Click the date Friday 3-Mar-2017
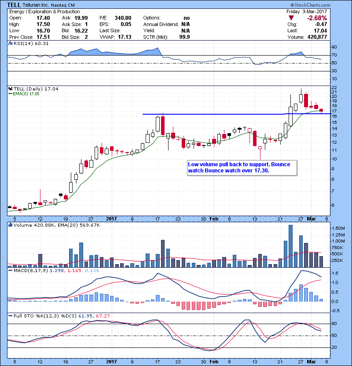The image size is (352, 366). tap(307, 11)
